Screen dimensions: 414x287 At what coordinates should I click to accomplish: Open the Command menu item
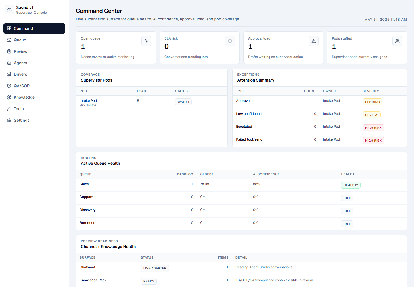pyautogui.click(x=34, y=28)
